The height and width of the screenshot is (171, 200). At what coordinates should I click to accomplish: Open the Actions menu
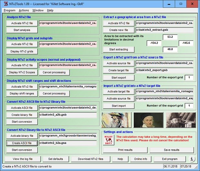tap(24, 10)
